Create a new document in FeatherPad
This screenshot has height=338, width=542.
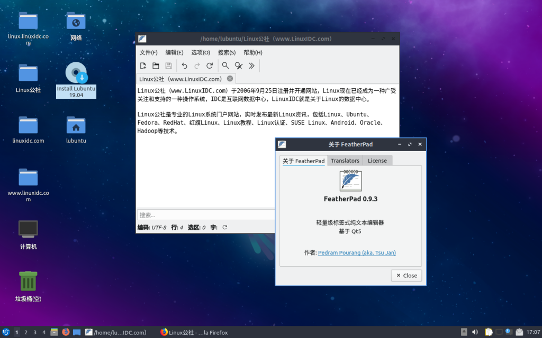tap(143, 65)
